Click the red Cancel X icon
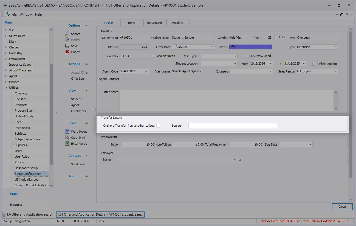The height and width of the screenshot is (226, 356). point(67,52)
